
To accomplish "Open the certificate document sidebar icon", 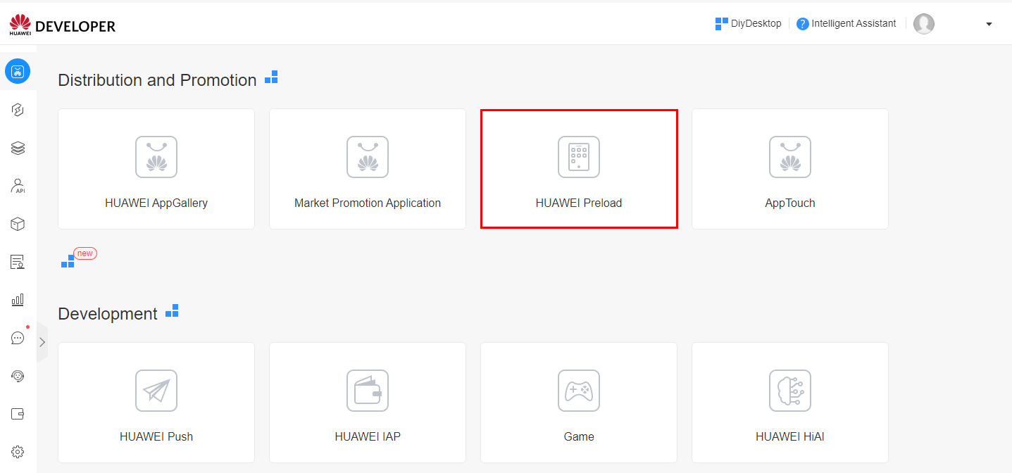I will pyautogui.click(x=18, y=262).
